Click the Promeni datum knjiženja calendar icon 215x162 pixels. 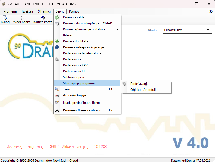click(57, 23)
